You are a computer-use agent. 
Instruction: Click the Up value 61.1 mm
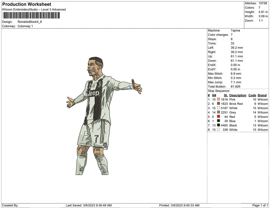click(x=237, y=56)
